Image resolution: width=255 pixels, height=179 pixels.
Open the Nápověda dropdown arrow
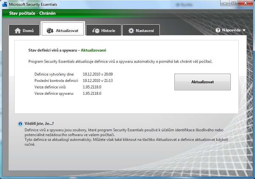click(244, 30)
